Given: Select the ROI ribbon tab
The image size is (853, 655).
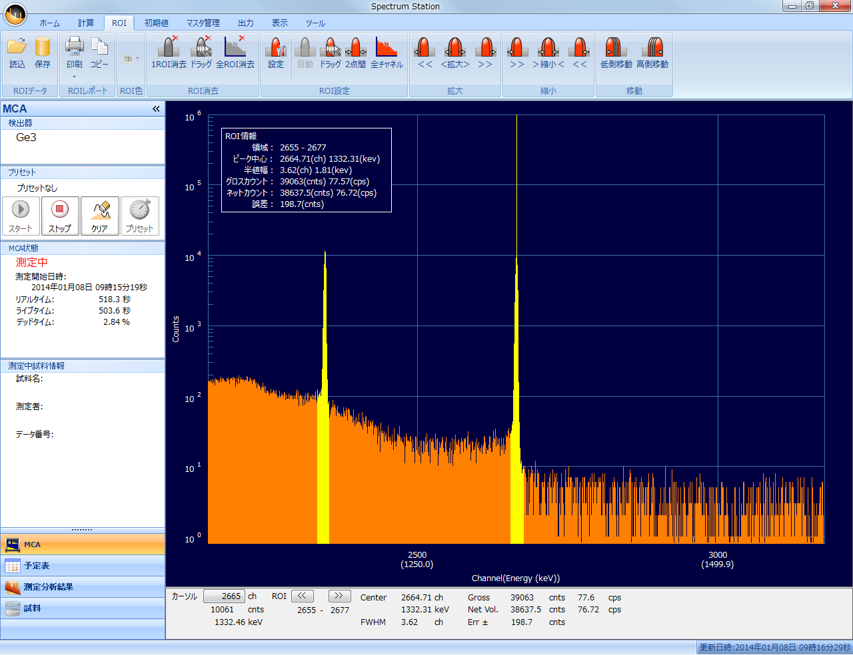Looking at the screenshot, I should 119,23.
